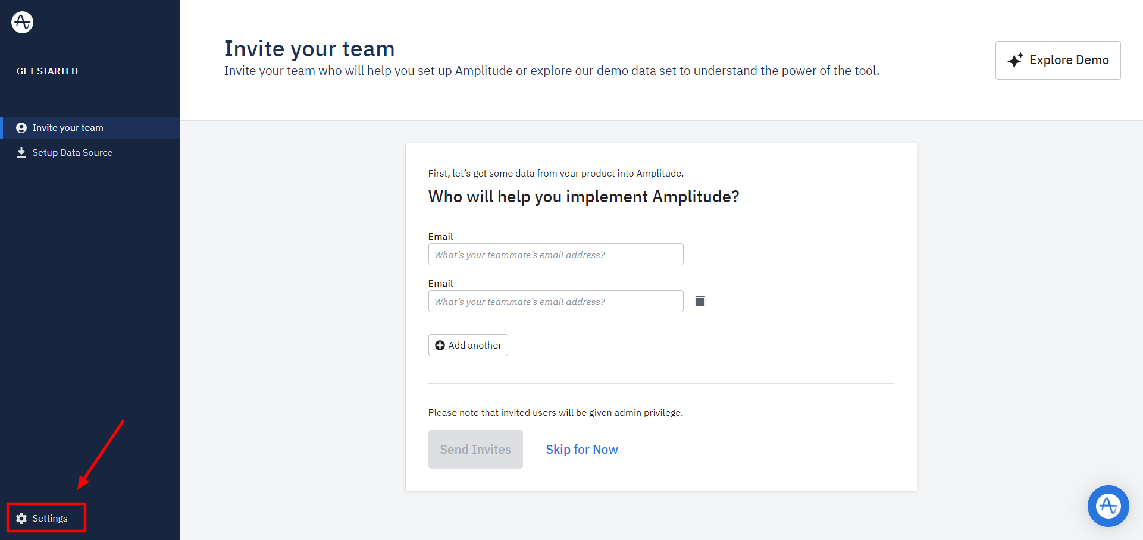Open the Setup Data Source sidebar item
The width and height of the screenshot is (1143, 540).
90,153
